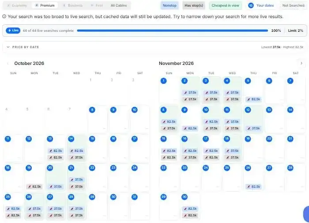Select the All Cabins tab
The width and height of the screenshot is (309, 223).
[x=119, y=5]
